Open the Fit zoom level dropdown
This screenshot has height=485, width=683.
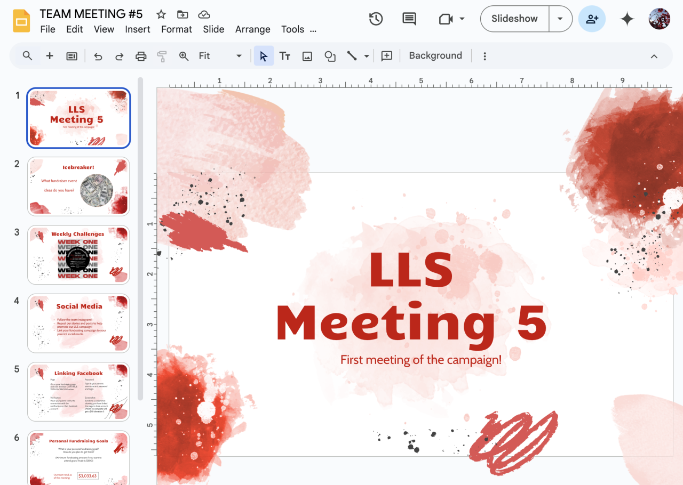220,56
